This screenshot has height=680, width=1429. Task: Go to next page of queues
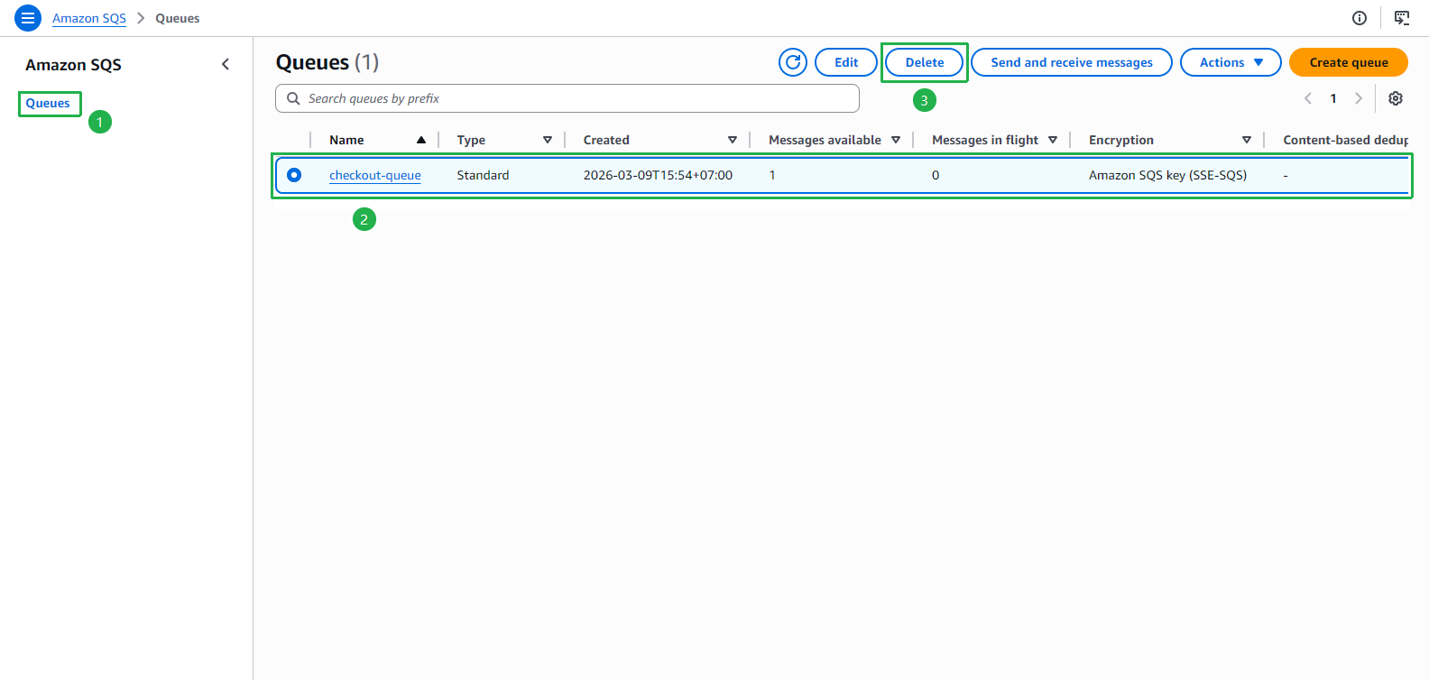pos(1359,98)
